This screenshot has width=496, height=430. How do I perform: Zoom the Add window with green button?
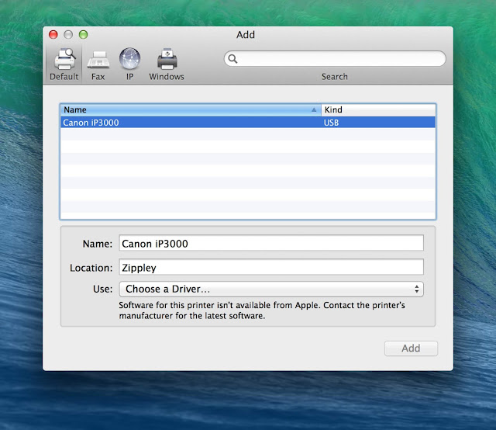coord(84,34)
